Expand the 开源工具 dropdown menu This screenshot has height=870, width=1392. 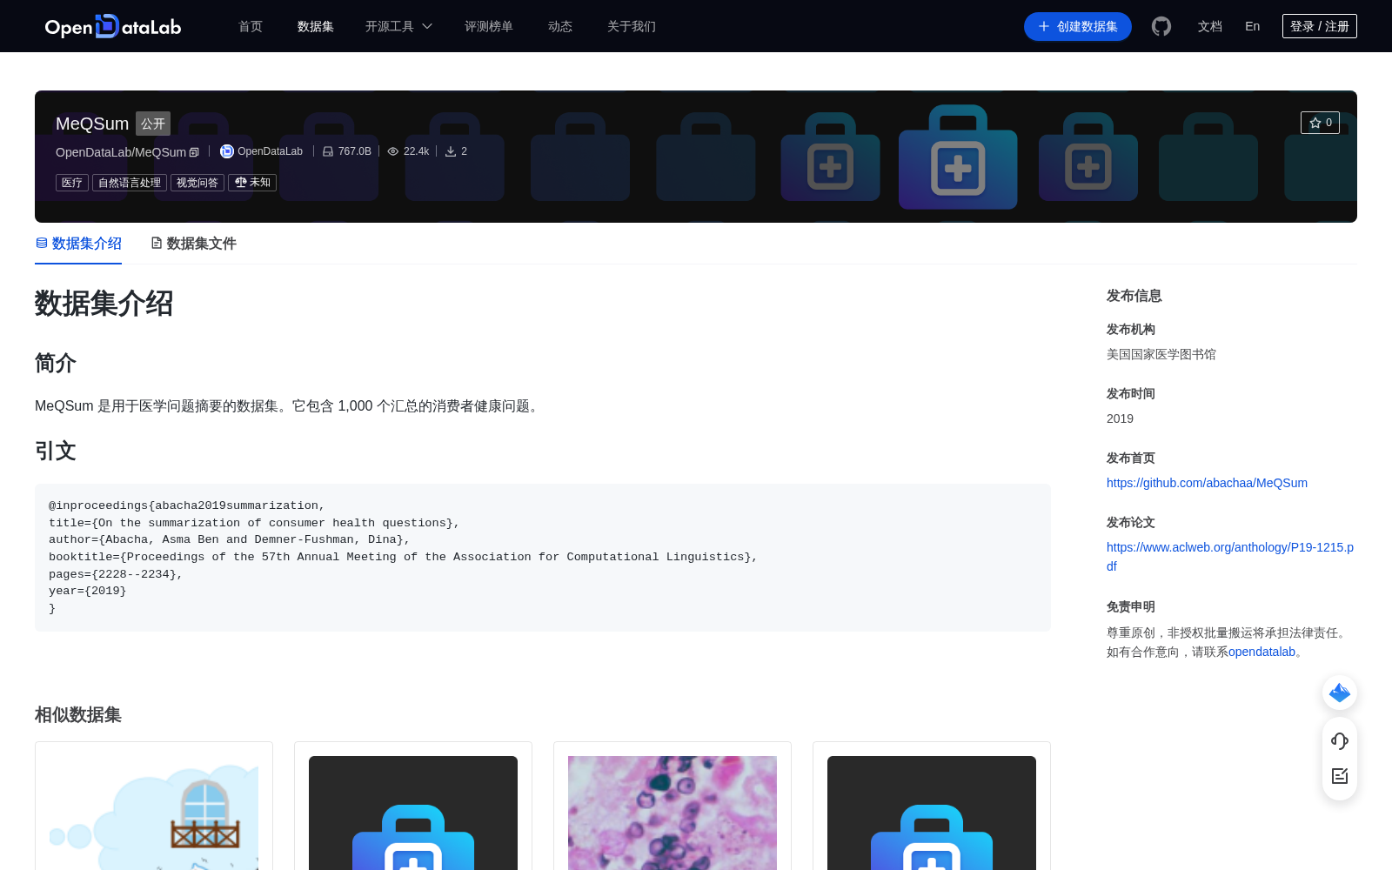[399, 26]
